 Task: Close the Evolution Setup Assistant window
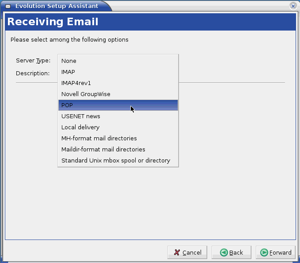coord(293,6)
